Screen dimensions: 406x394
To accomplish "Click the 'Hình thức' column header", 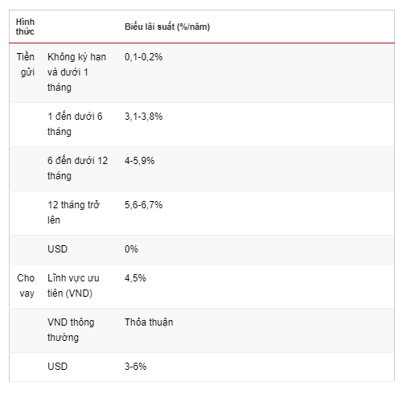I will 25,27.
